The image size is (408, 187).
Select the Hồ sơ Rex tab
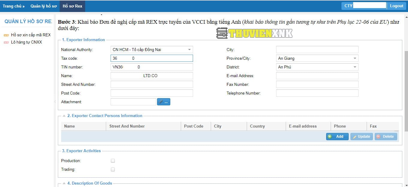72,6
